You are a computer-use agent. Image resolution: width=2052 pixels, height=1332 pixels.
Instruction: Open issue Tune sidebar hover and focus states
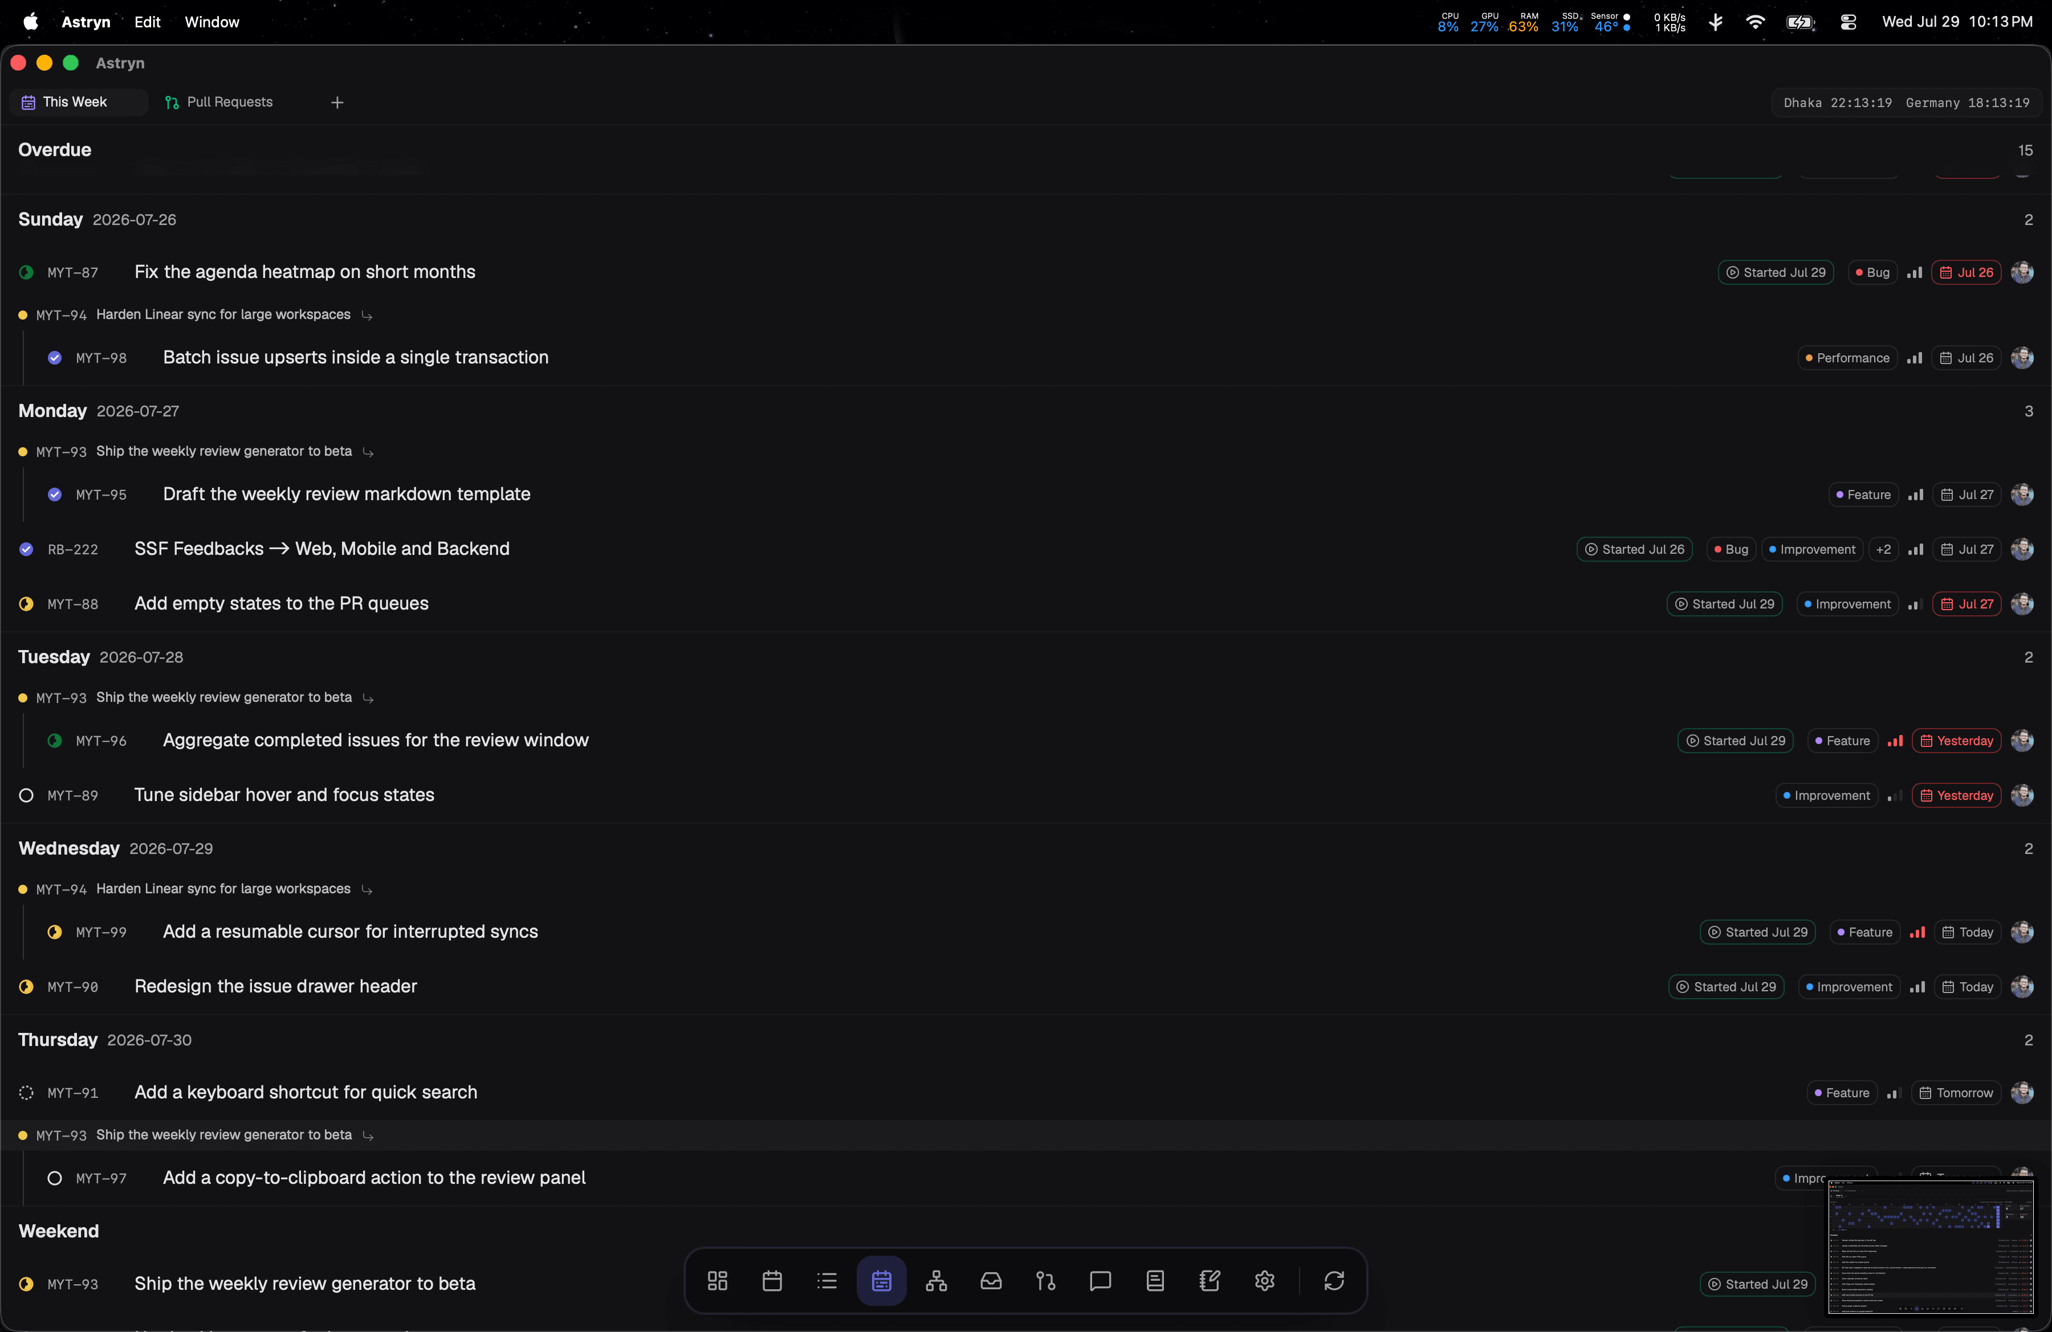tap(284, 795)
